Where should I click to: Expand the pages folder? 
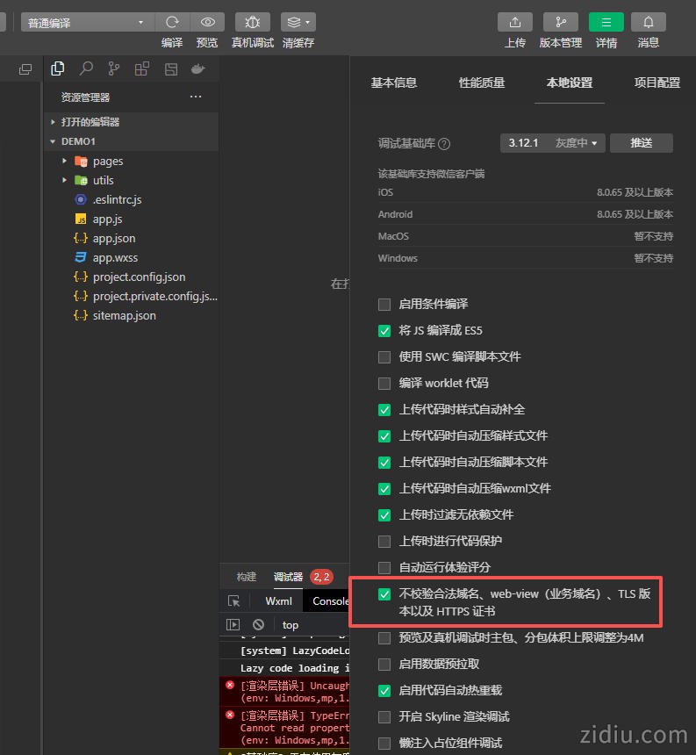pyautogui.click(x=65, y=162)
